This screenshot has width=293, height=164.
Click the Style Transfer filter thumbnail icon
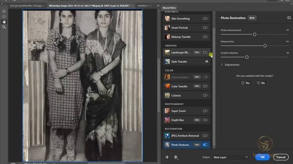click(167, 61)
